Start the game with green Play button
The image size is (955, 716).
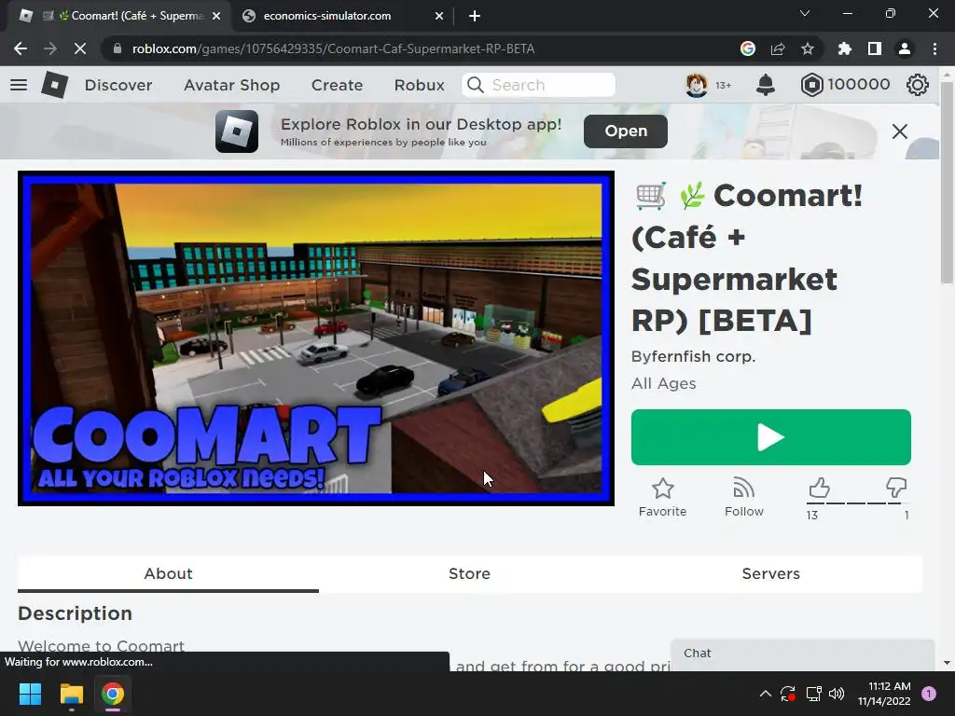tap(771, 437)
